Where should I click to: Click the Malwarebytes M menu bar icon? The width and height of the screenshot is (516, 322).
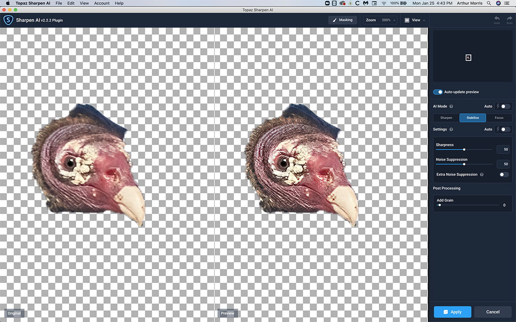pos(365,3)
